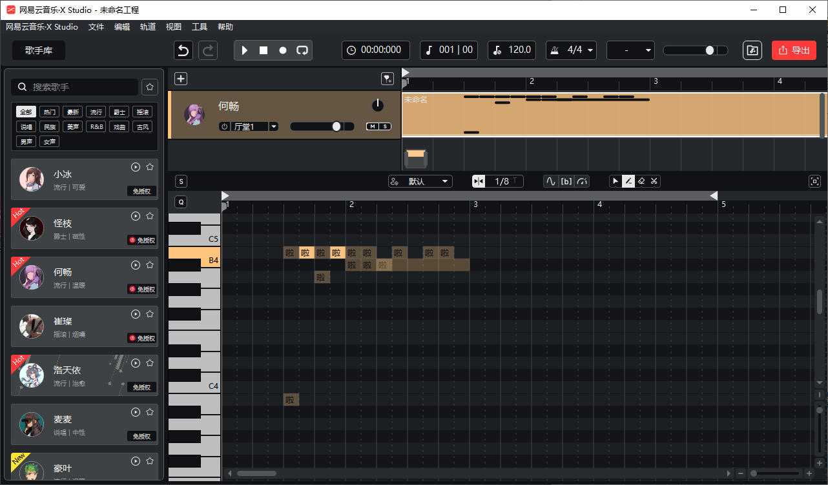
Task: Click the Record button
Action: (x=283, y=50)
